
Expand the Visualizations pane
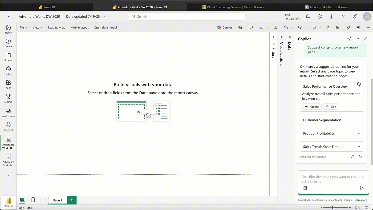click(282, 37)
